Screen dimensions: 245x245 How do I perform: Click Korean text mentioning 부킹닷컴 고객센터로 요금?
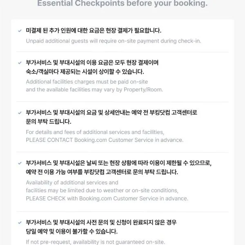(111, 113)
